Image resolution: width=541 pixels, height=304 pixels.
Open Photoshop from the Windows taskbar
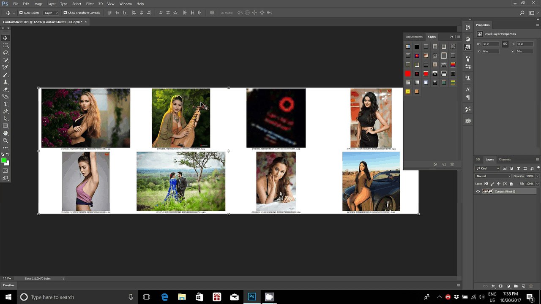click(x=252, y=297)
